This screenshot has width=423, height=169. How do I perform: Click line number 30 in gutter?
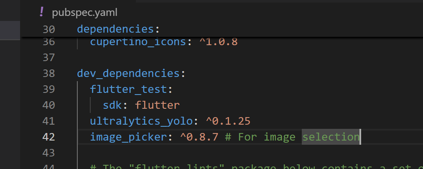pos(48,29)
